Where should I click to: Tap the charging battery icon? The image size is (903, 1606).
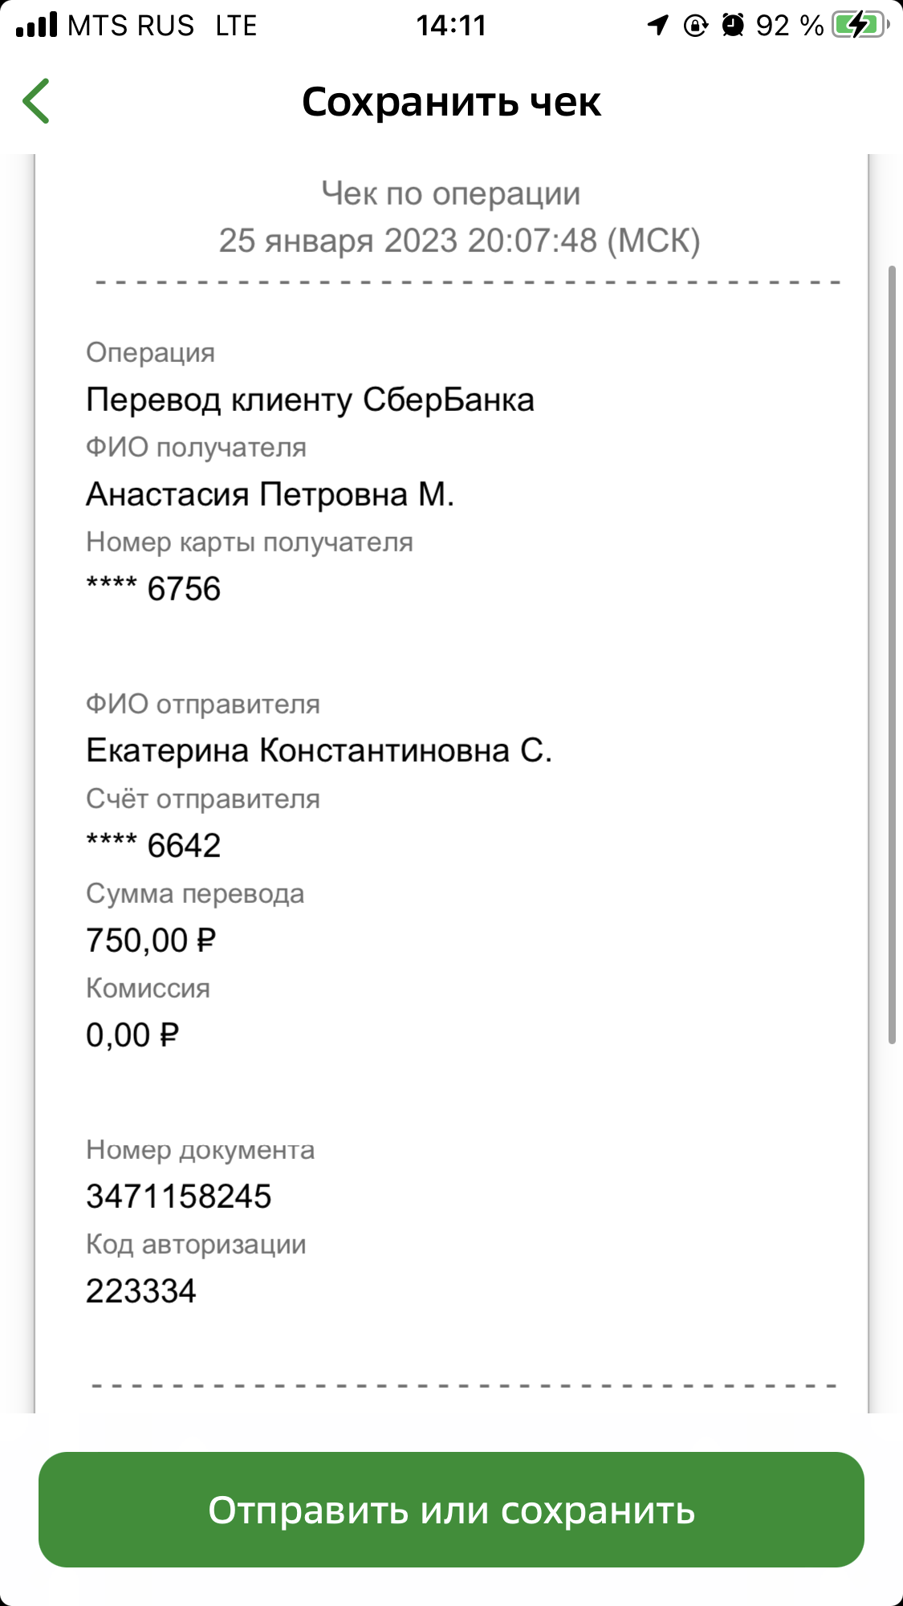(860, 26)
